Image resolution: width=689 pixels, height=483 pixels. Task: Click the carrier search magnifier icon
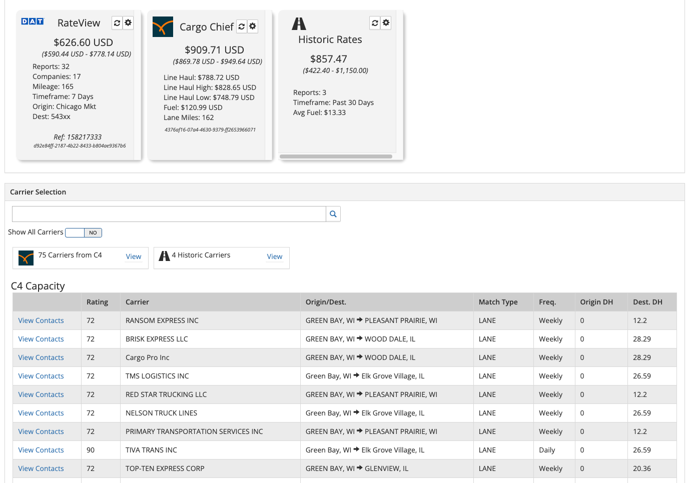[333, 214]
